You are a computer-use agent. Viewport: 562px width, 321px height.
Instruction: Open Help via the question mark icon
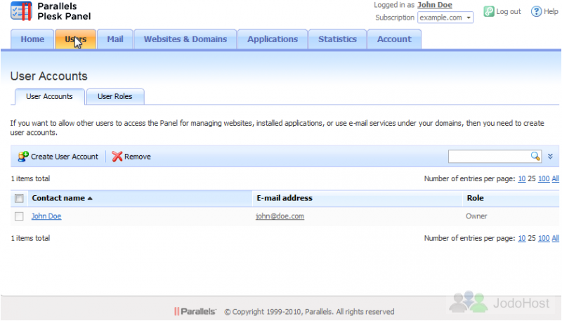[537, 11]
